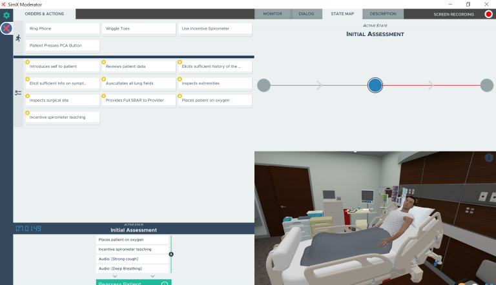Mark star on Inspects extremities
The height and width of the screenshot is (285, 496).
[x=180, y=79]
